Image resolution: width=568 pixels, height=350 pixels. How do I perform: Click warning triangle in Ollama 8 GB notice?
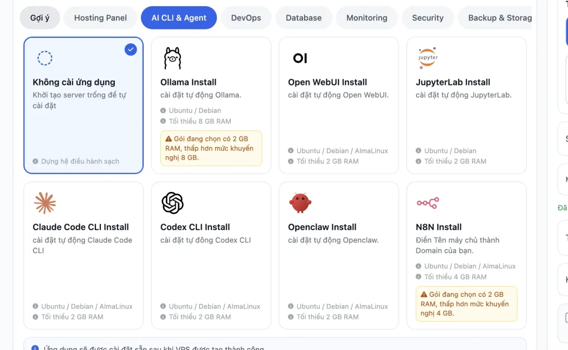coord(169,139)
